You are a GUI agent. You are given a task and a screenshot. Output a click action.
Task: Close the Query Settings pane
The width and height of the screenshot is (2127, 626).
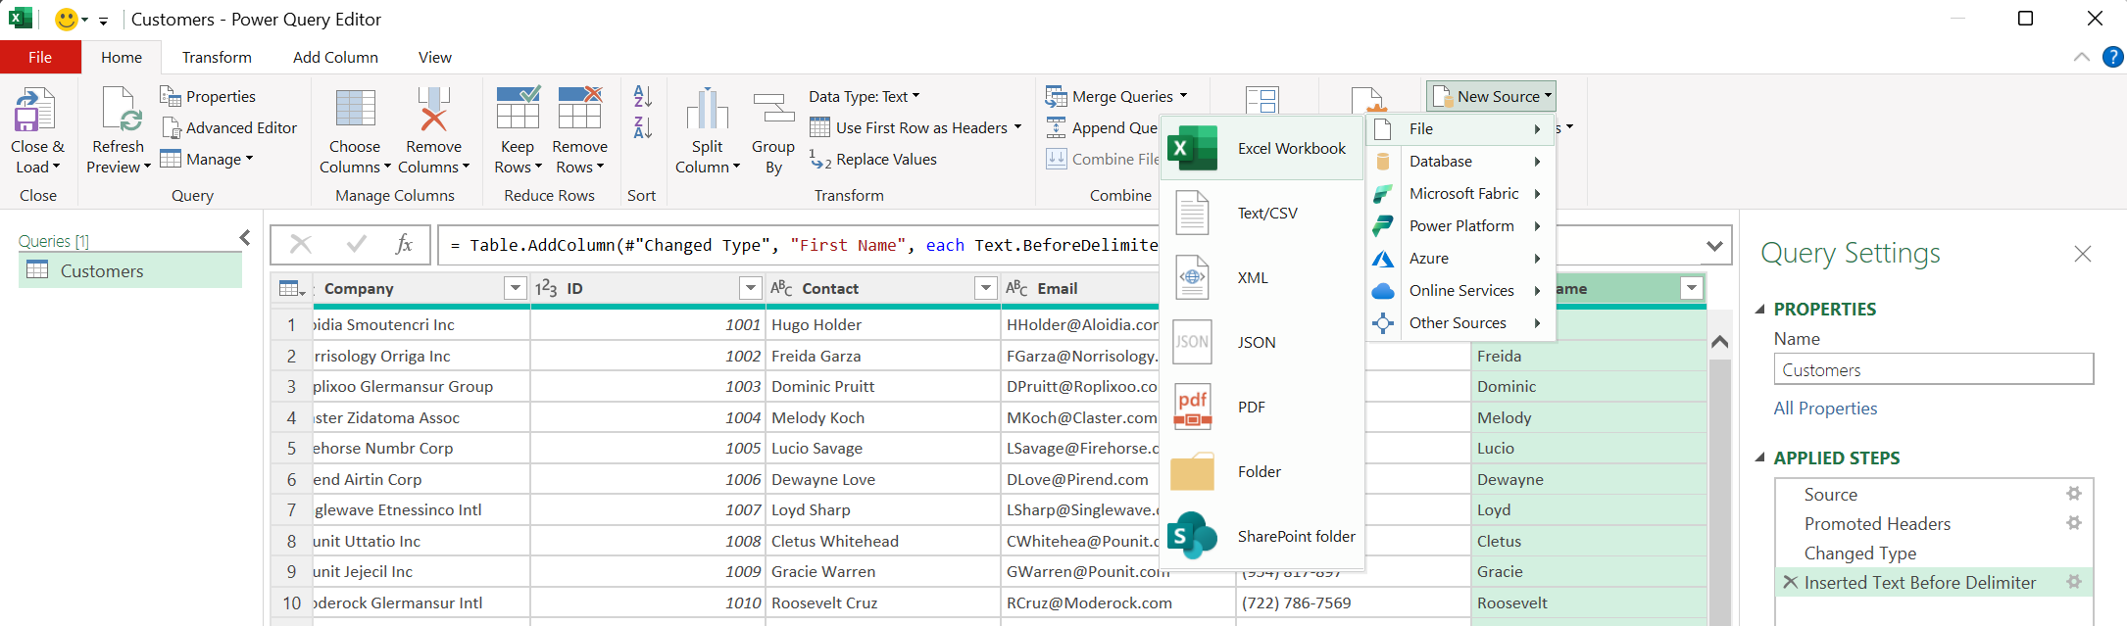tap(2083, 254)
